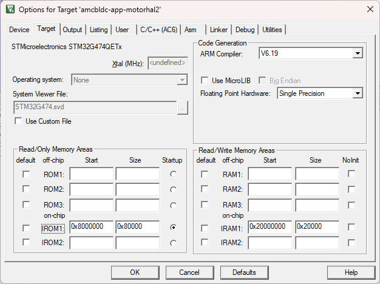Go to the Utilities tab
Viewport: 380px width, 284px height.
[x=272, y=30]
